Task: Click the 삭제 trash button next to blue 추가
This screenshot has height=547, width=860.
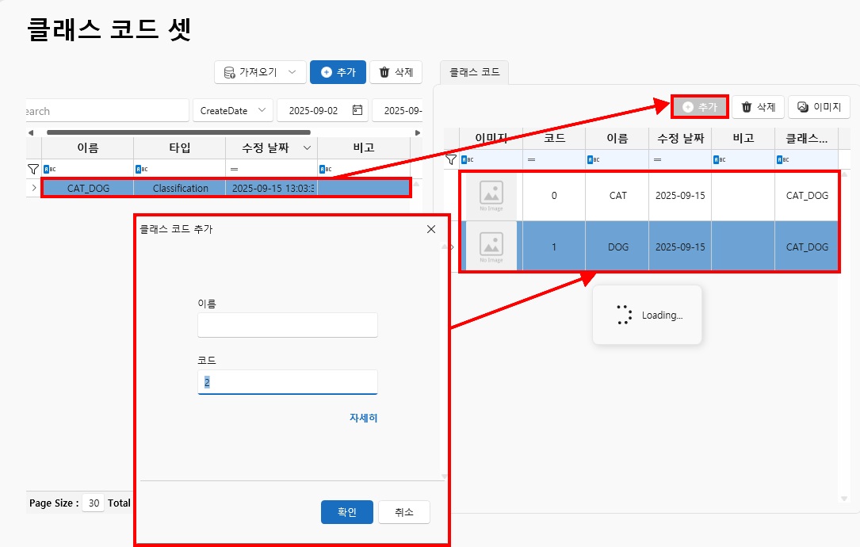Action: tap(396, 72)
